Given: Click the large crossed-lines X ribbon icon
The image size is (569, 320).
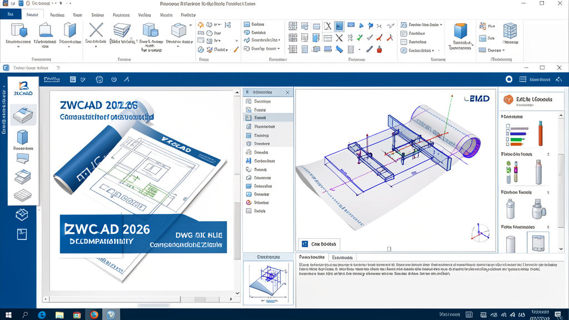Looking at the screenshot, I should click(96, 30).
